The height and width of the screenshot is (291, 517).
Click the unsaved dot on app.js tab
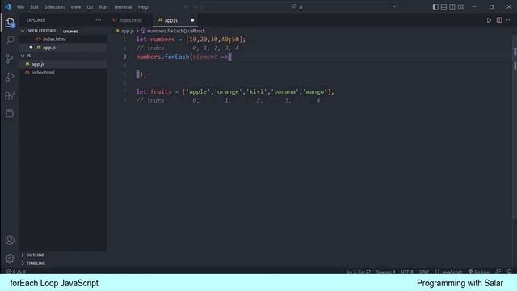[x=192, y=20]
